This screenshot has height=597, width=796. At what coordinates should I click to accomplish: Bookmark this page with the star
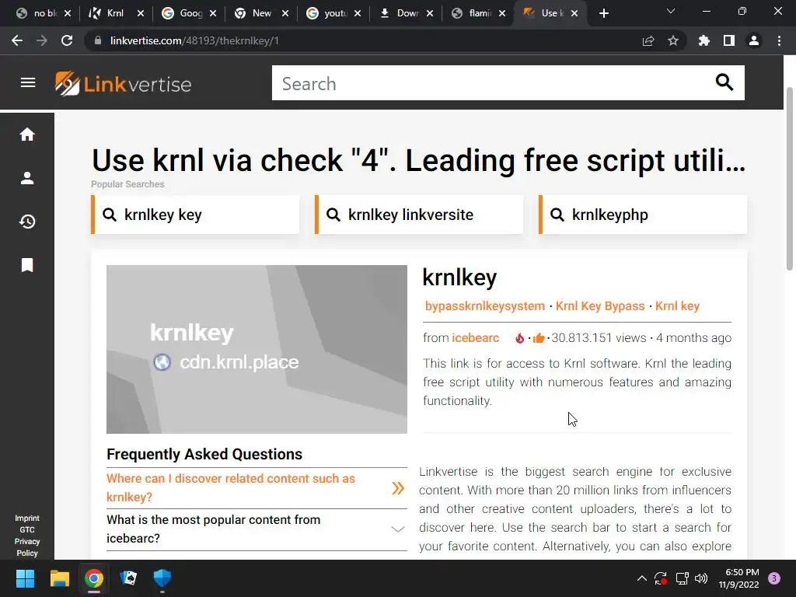[673, 40]
